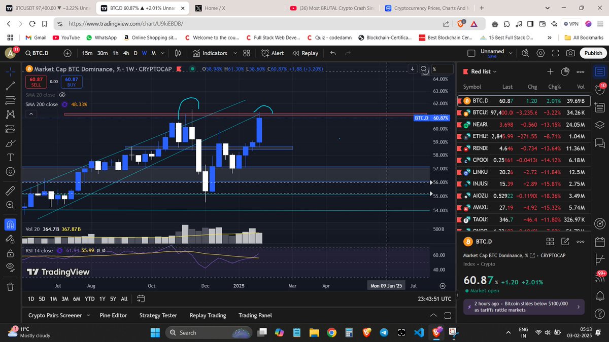This screenshot has width=609, height=342.
Task: Click the undo arrow
Action: pos(333,53)
